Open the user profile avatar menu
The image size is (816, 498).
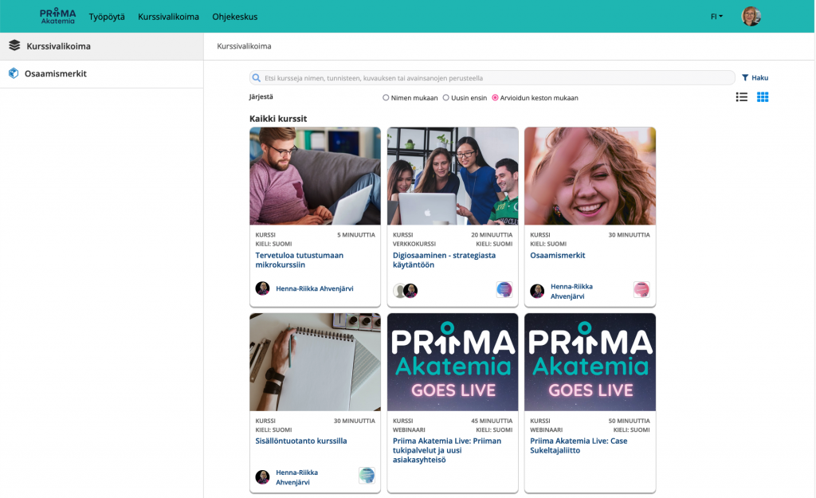click(x=751, y=16)
